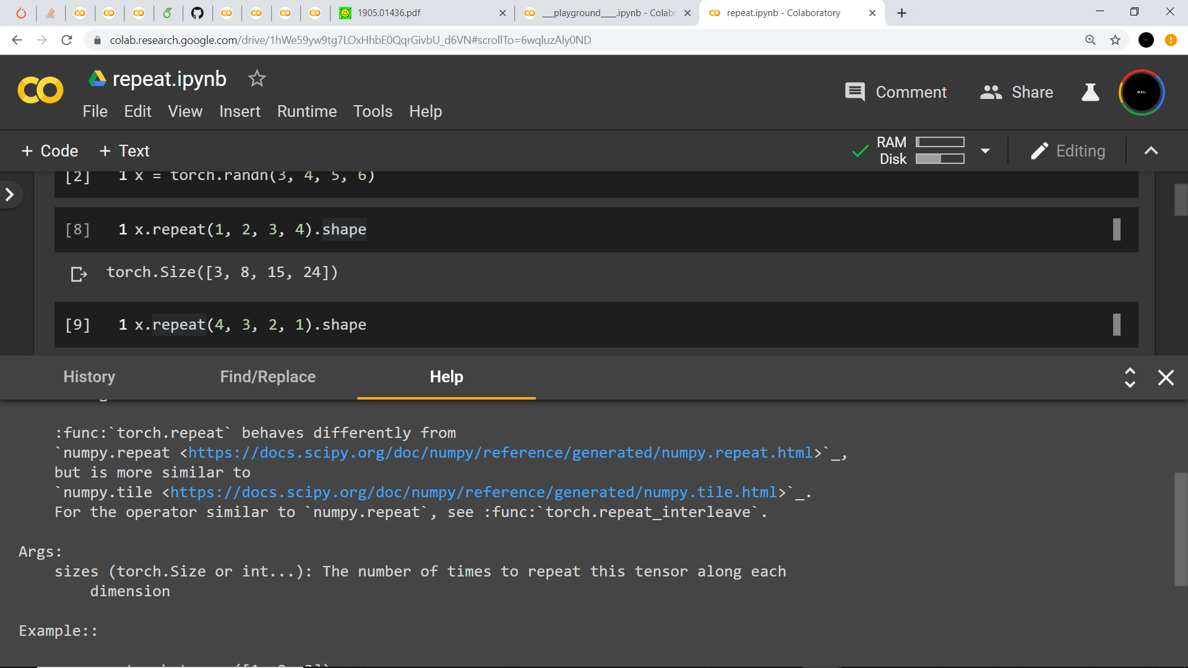Open the Colab labs/experiments flask icon

[x=1090, y=92]
